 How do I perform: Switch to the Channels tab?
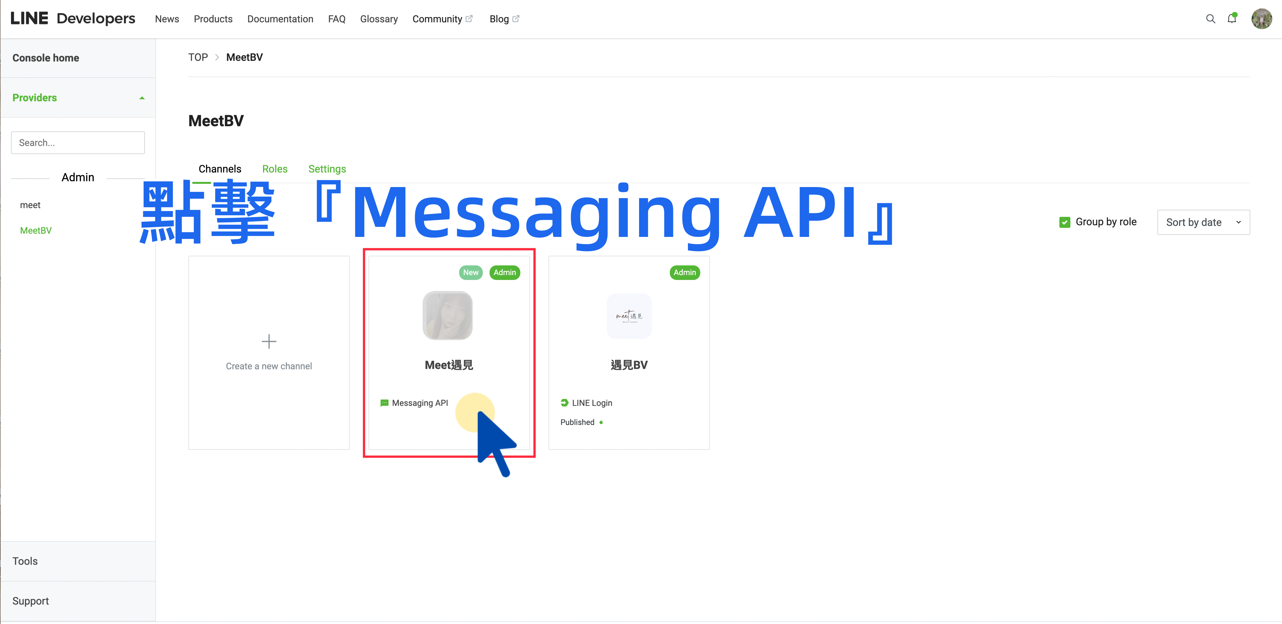point(220,169)
